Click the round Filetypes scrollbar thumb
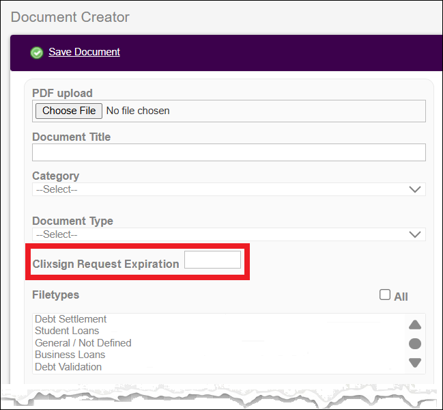 coord(415,344)
